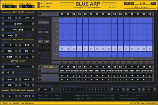Enable the pg. lock checkbox
The image size is (158, 105).
39,57
